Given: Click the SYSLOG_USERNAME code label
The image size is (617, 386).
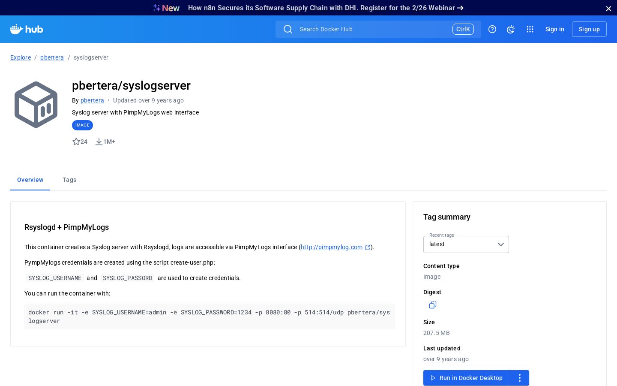Looking at the screenshot, I should tap(55, 278).
